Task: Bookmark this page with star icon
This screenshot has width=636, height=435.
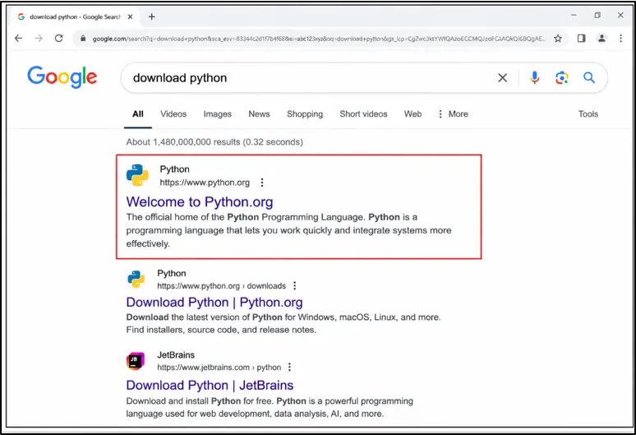Action: (558, 39)
